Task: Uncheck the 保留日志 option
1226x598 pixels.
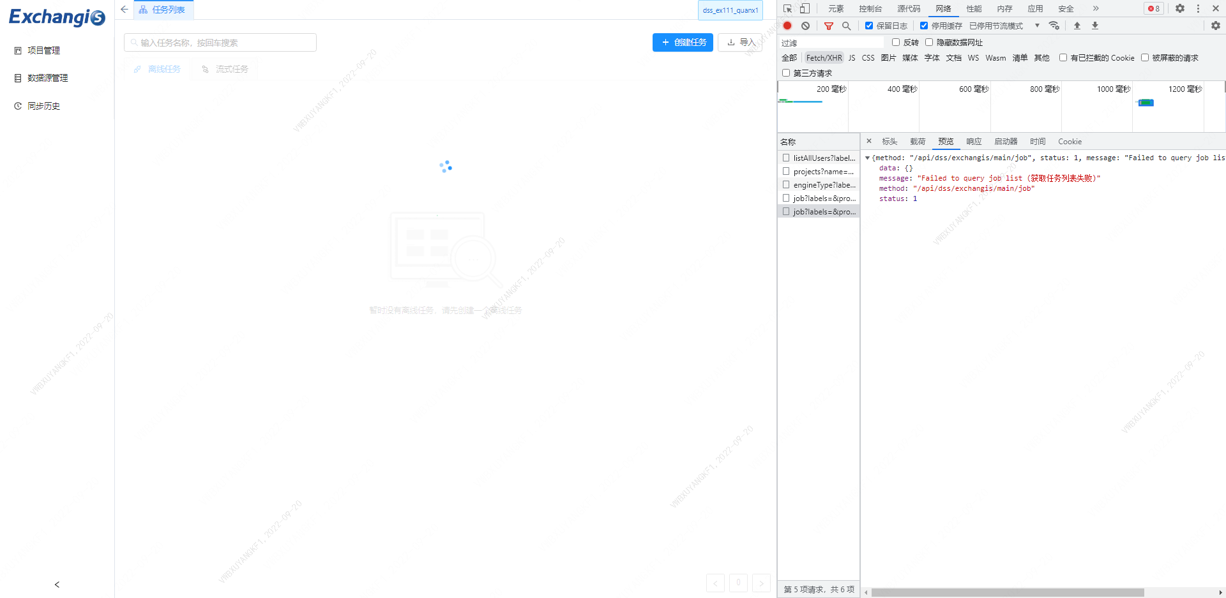Action: 868,26
